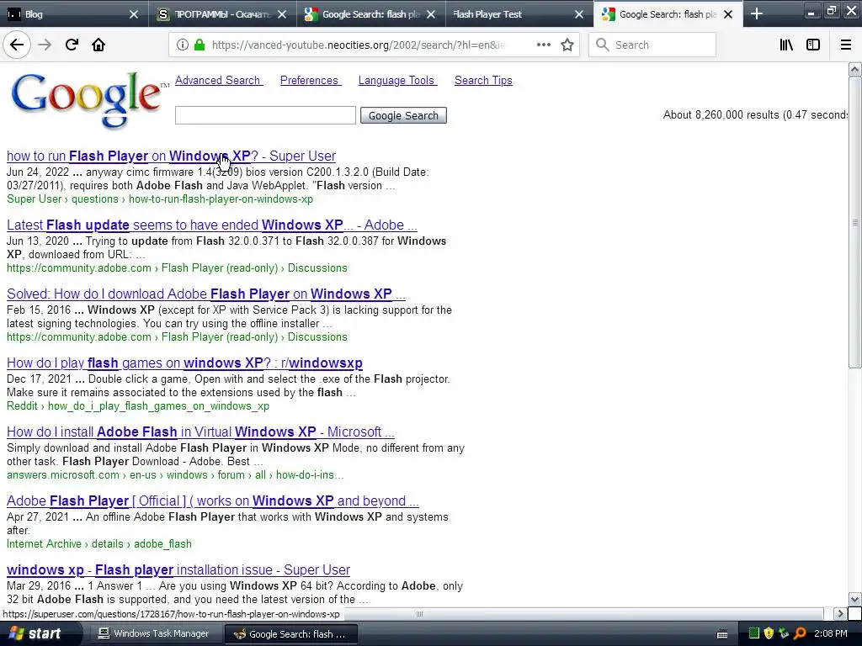Click the browser address bar URL
Image resolution: width=862 pixels, height=646 pixels.
pyautogui.click(x=358, y=45)
